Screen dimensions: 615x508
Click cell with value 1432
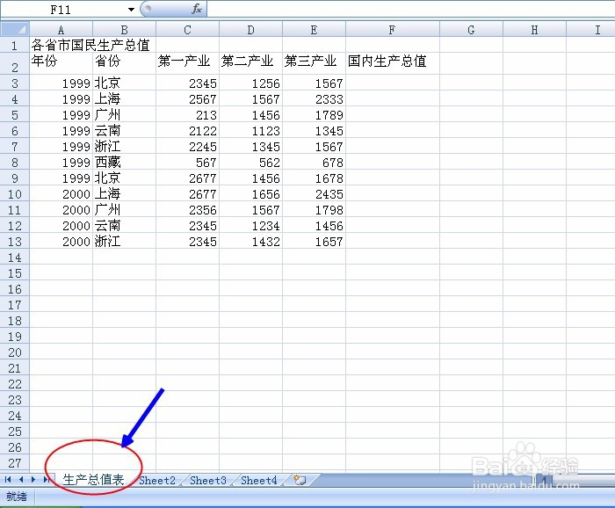coord(250,241)
